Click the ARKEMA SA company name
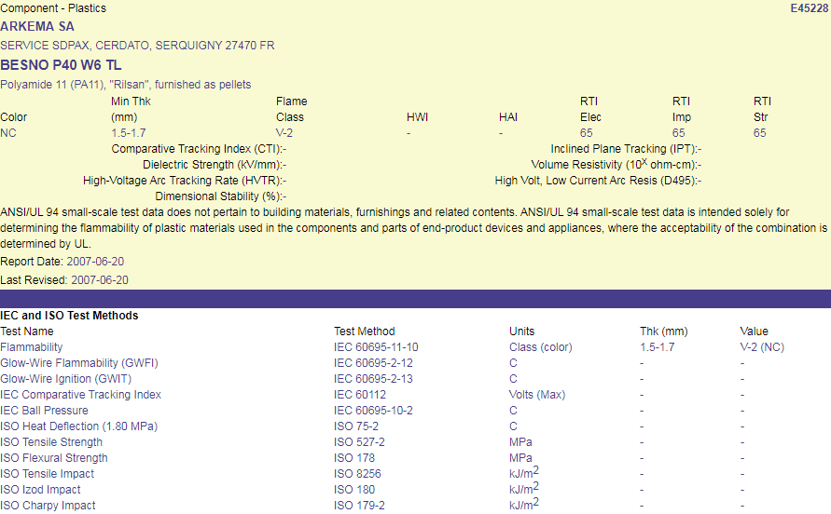Viewport: 831px width, 514px height. coord(37,27)
